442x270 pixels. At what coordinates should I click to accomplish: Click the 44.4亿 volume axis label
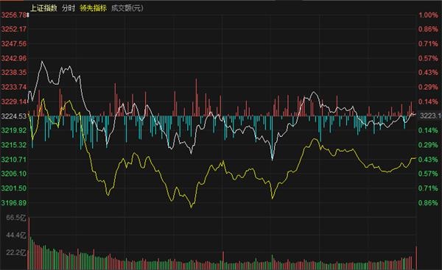tap(15, 235)
